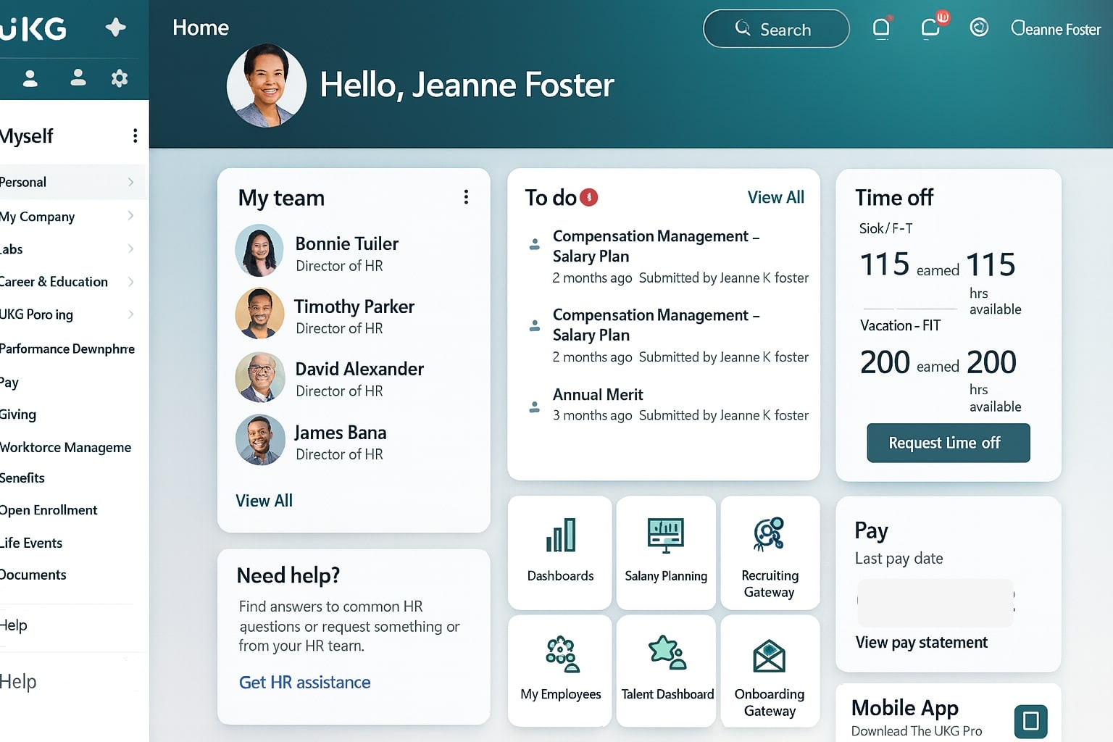Select Open Enrollment in sidebar
Screen dimensions: 1113x742
pyautogui.click(x=49, y=510)
